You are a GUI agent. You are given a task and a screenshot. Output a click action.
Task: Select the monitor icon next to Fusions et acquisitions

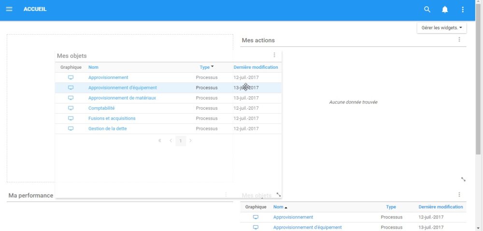71,118
